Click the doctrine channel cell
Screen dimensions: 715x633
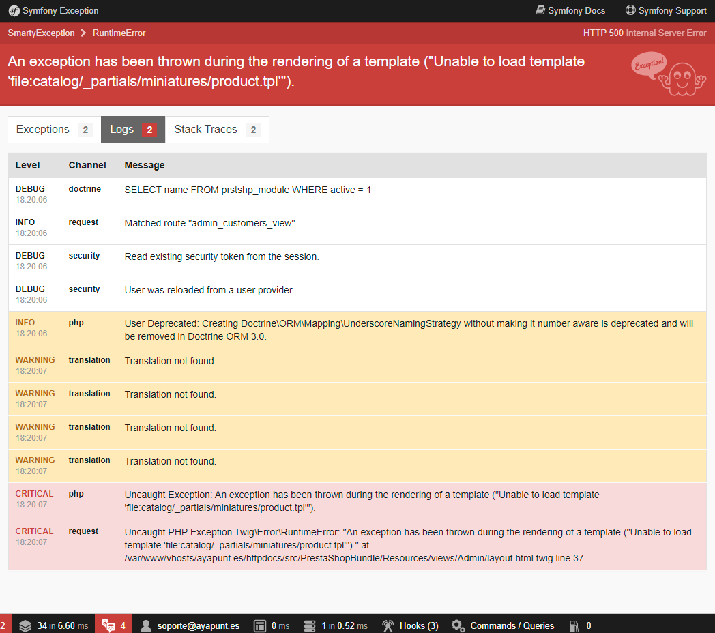[x=85, y=189]
